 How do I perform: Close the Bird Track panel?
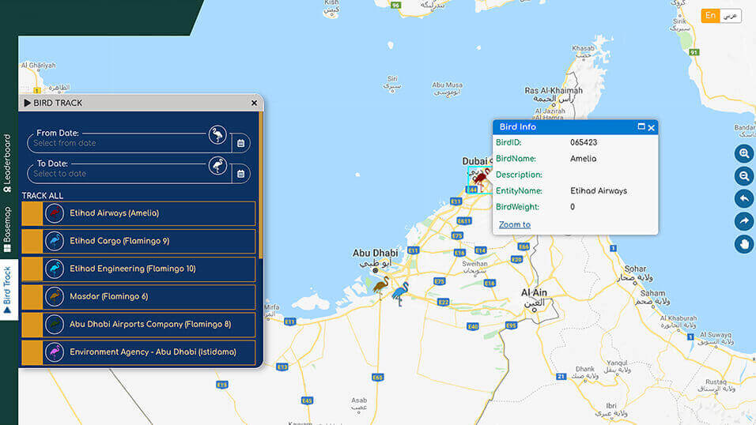[x=254, y=103]
